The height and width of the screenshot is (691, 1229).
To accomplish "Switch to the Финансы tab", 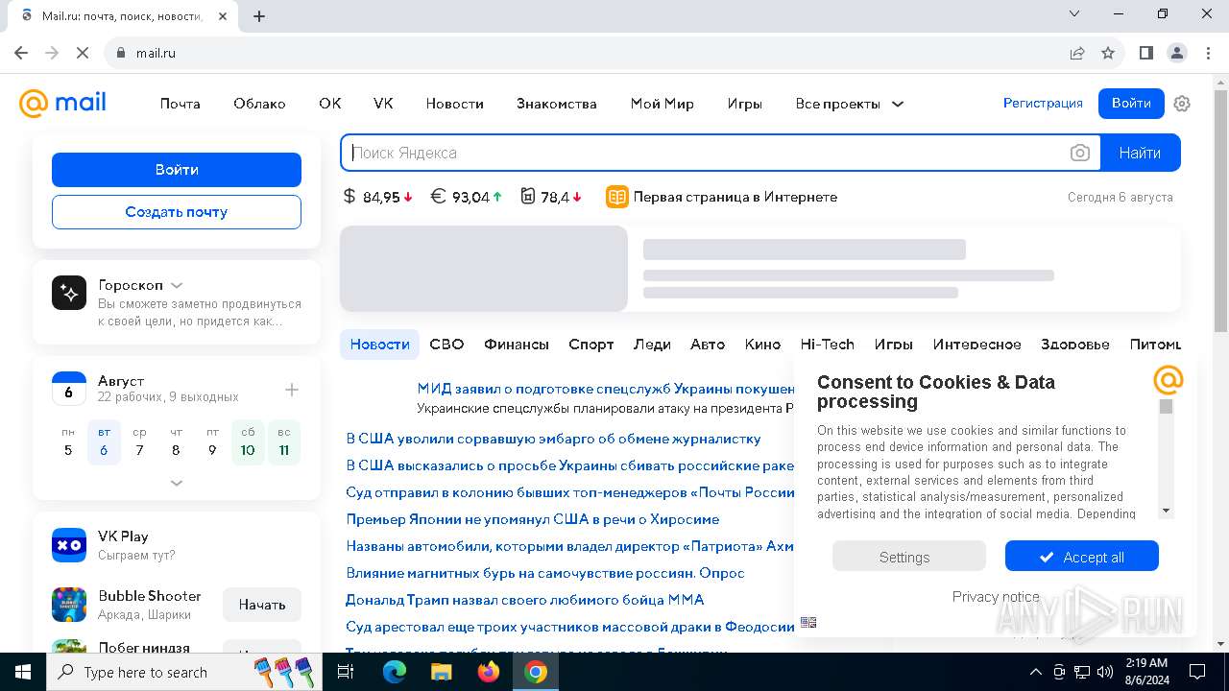I will tap(517, 345).
